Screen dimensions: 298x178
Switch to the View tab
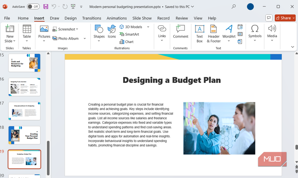point(198,18)
